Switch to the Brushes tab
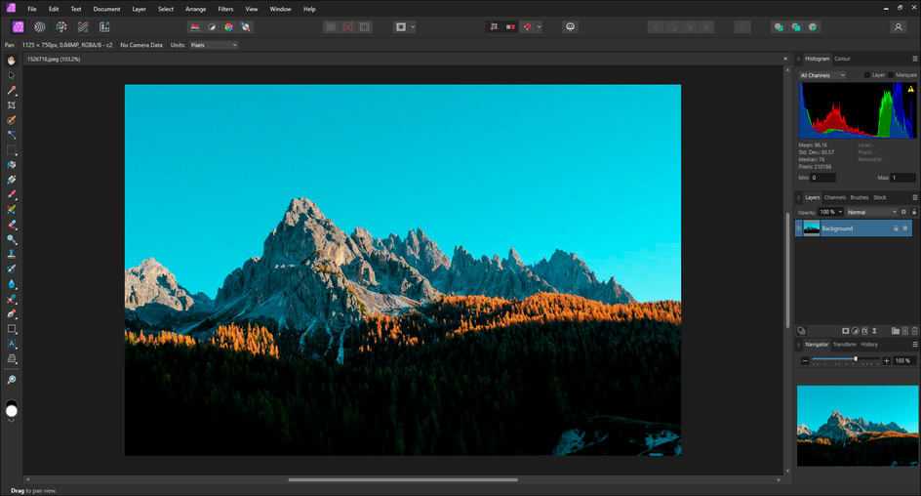Viewport: 921px width, 496px height. pyautogui.click(x=860, y=197)
